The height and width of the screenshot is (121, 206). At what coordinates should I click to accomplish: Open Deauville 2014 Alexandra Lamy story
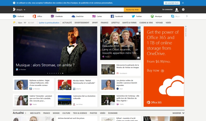click(120, 43)
